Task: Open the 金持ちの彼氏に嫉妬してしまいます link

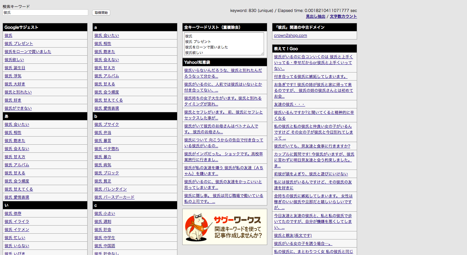Action: tap(313, 202)
